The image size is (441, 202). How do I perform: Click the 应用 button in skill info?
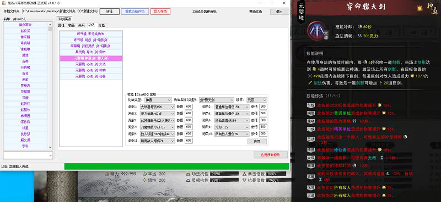pyautogui.click(x=257, y=142)
